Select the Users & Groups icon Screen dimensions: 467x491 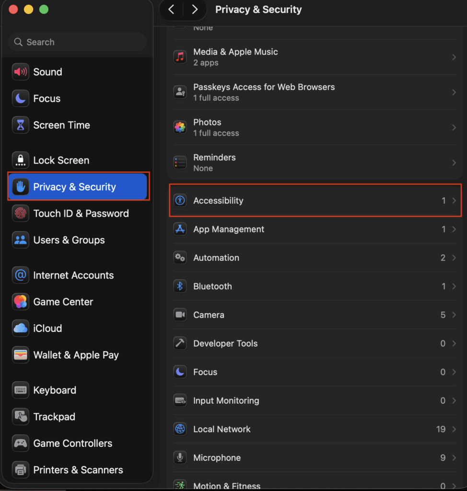pos(20,240)
